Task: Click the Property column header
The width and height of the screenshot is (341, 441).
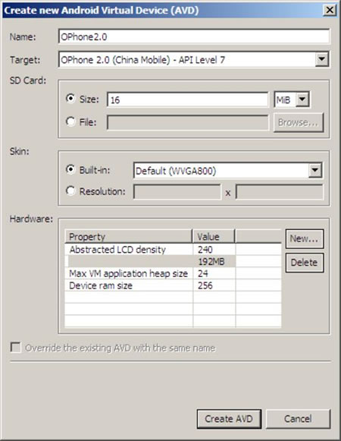Action: click(x=129, y=237)
